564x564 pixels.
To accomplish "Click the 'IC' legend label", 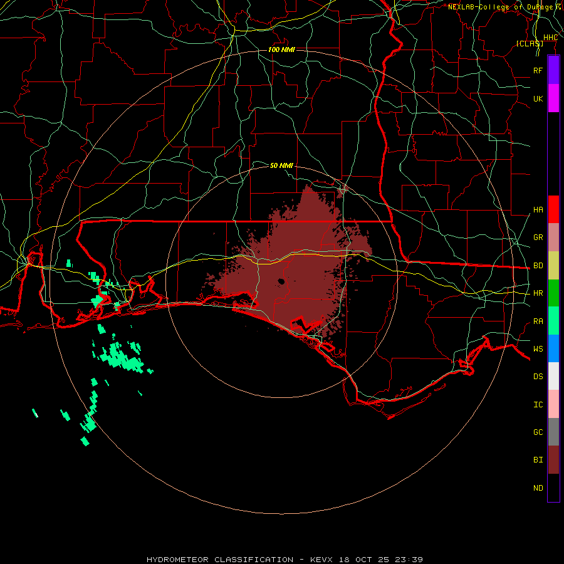I will [538, 405].
